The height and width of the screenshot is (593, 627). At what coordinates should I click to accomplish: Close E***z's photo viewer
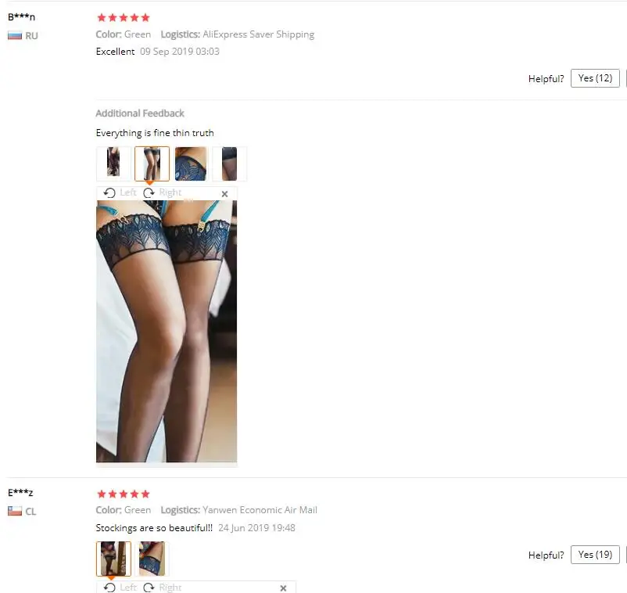click(283, 588)
